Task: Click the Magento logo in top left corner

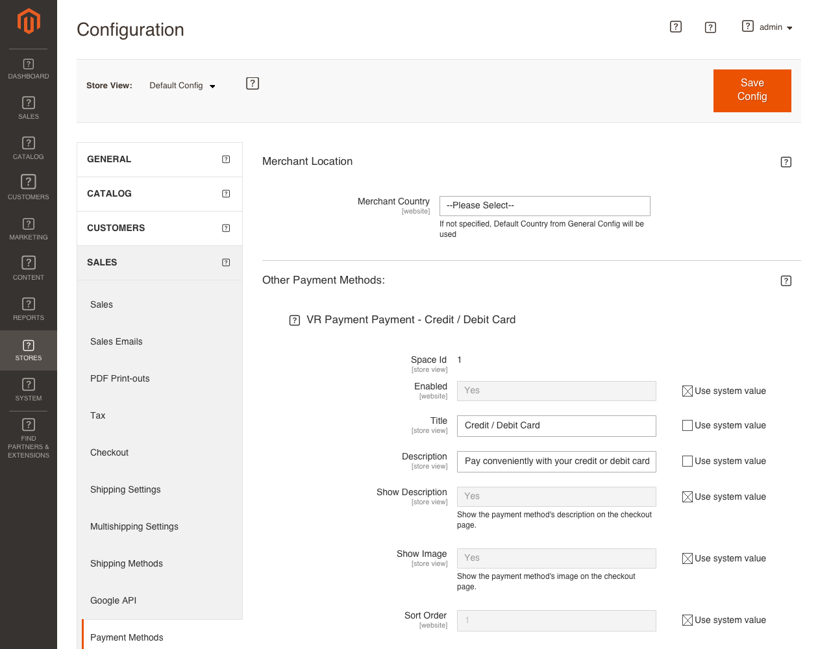Action: tap(28, 21)
